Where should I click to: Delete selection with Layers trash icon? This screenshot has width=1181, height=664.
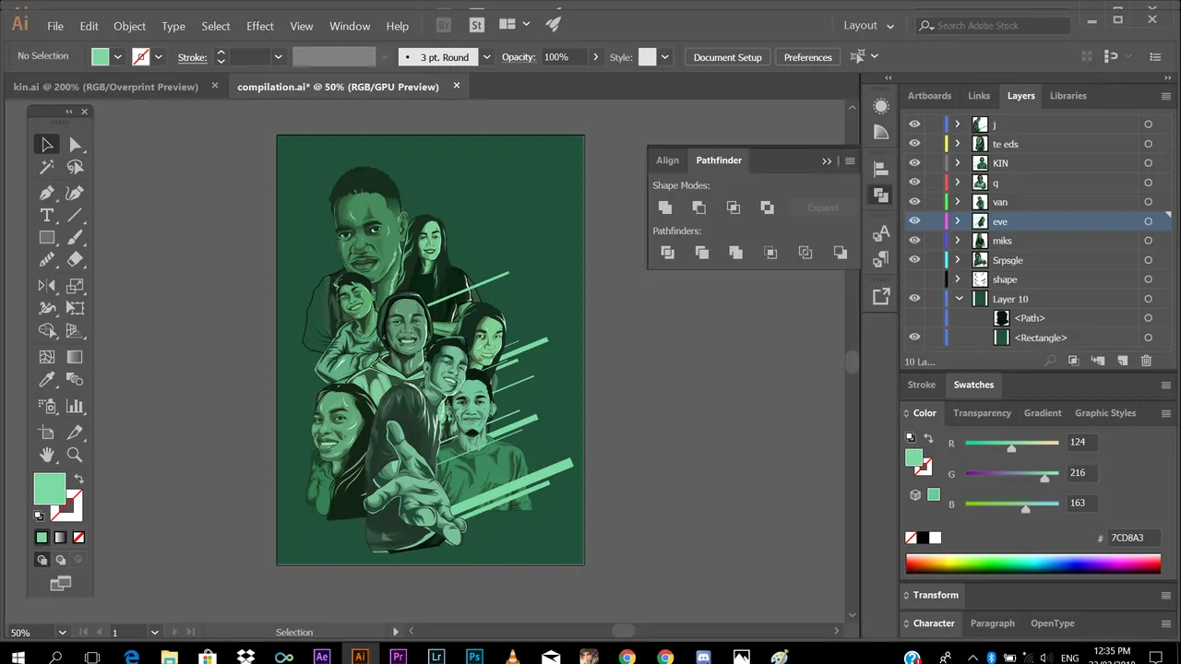pyautogui.click(x=1146, y=361)
